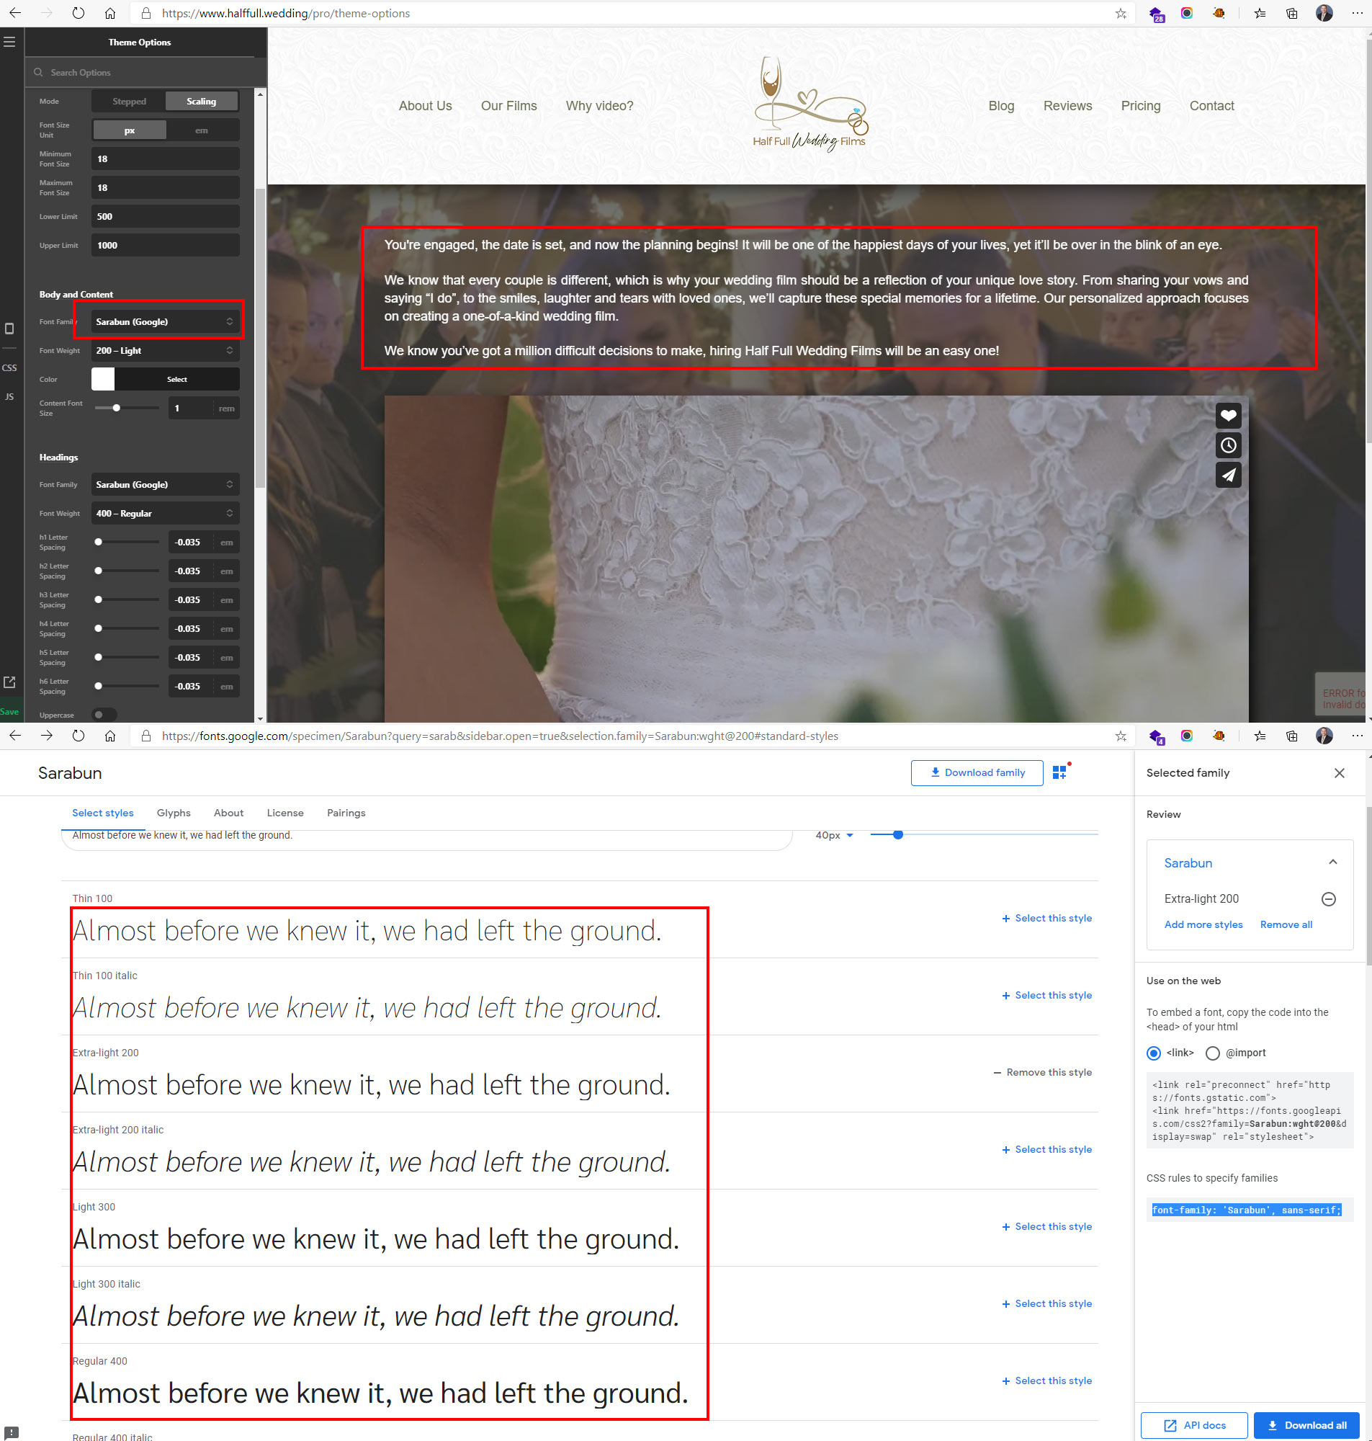The image size is (1372, 1441).
Task: Click the Remove all link
Action: pyautogui.click(x=1286, y=924)
